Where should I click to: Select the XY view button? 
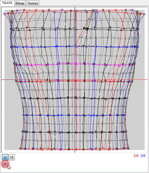[5, 164]
